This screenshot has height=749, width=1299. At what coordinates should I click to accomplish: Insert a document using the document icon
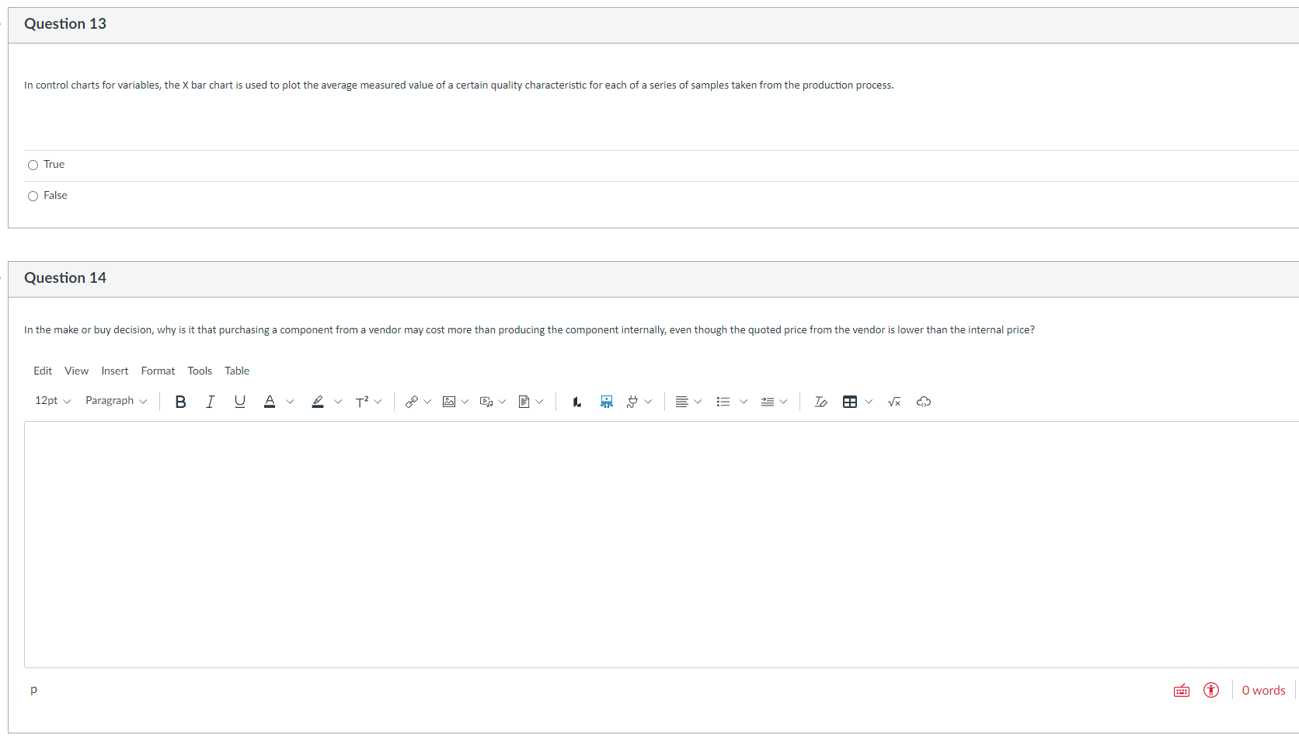(524, 402)
